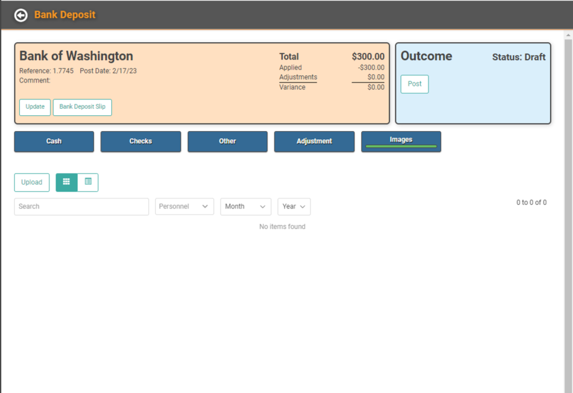Open the Bank Deposit Slip
The height and width of the screenshot is (393, 573).
pyautogui.click(x=82, y=107)
